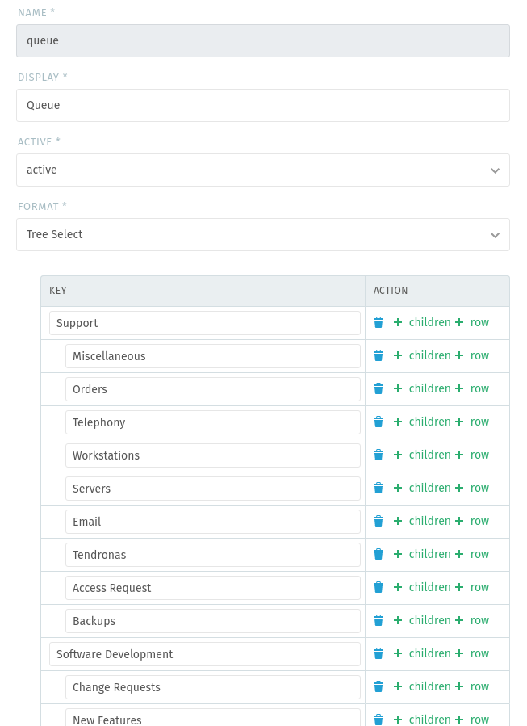
Task: Delete the Support row with trash icon
Action: pos(379,323)
